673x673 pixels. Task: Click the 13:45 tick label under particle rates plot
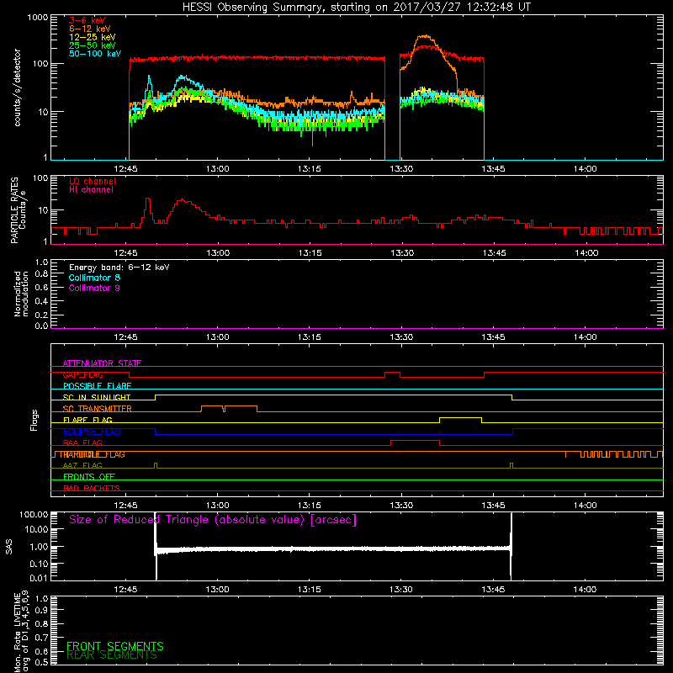coord(494,253)
